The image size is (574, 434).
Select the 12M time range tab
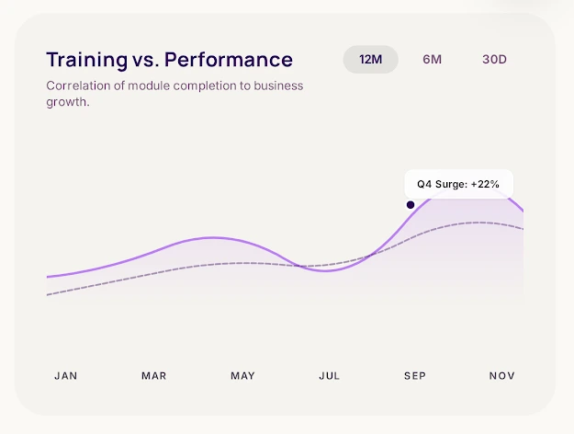click(371, 60)
